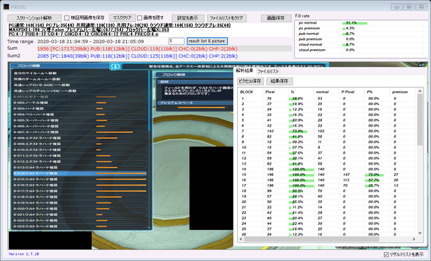
Task: Click down arrow of game block list scrollbar
Action: tap(150, 227)
